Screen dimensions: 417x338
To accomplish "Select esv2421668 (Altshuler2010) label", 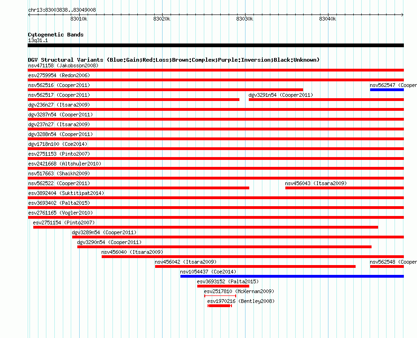I will (x=65, y=164).
